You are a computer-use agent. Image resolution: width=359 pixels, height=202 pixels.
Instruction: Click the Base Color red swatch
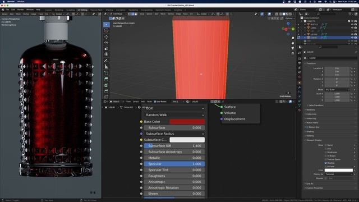[187, 122]
